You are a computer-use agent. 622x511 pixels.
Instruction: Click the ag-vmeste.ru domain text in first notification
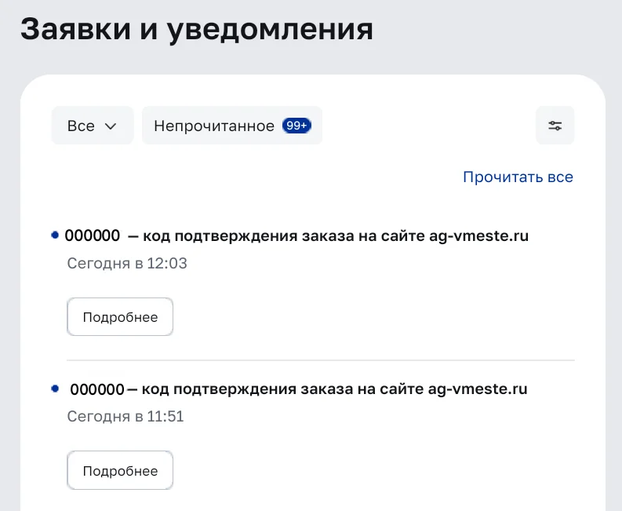(x=478, y=236)
